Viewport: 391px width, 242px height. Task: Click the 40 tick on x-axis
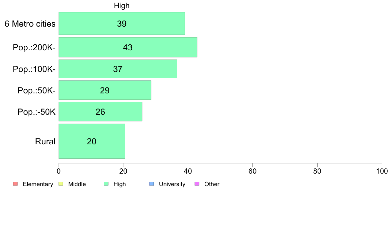pos(188,171)
